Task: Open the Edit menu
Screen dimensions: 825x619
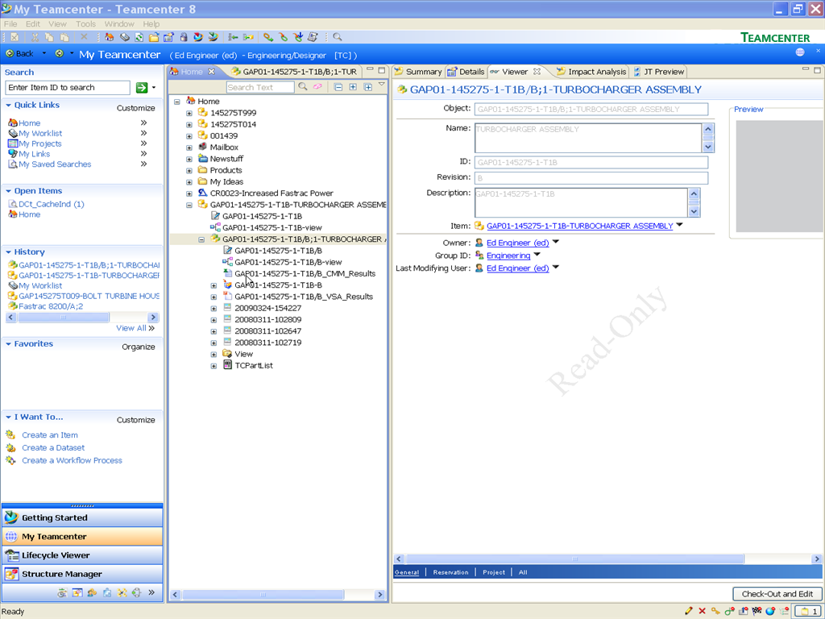Action: click(32, 23)
